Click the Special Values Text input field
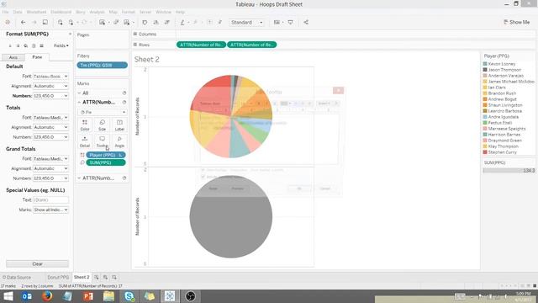This screenshot has width=538, height=303. click(50, 200)
